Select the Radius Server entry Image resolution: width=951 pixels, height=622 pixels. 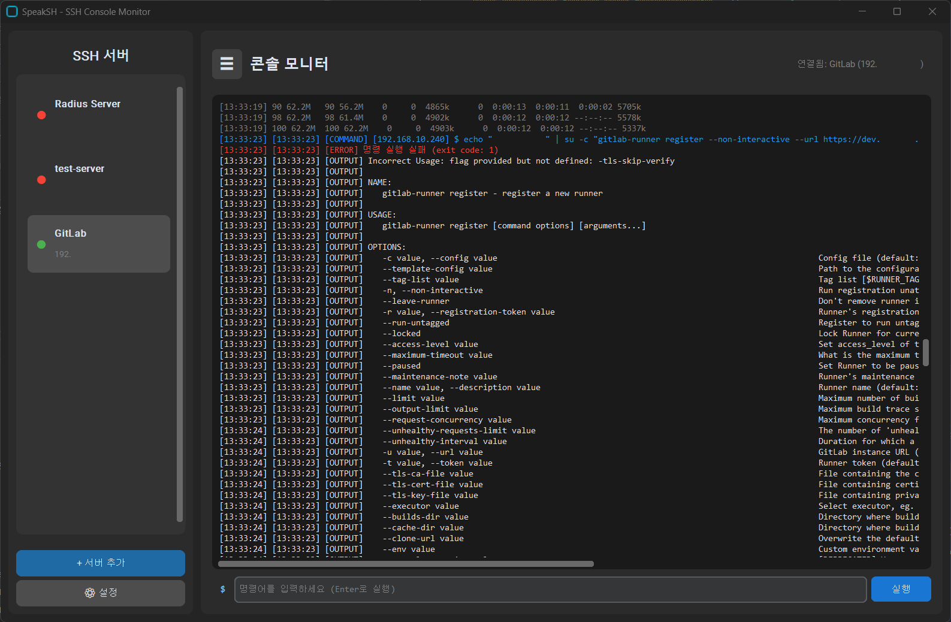tap(99, 114)
